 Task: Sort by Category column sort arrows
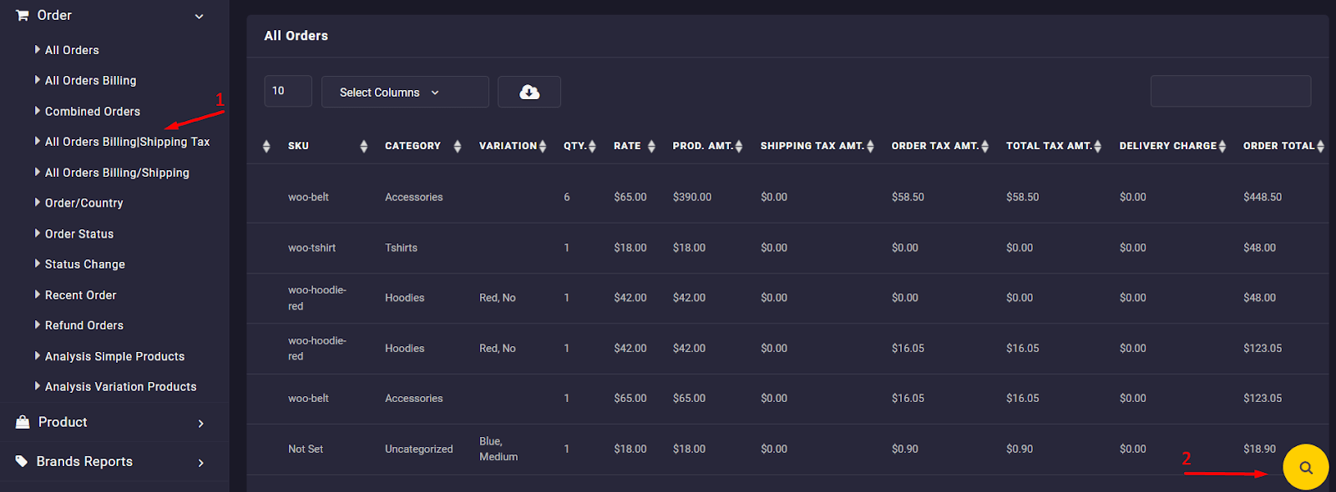click(x=457, y=146)
